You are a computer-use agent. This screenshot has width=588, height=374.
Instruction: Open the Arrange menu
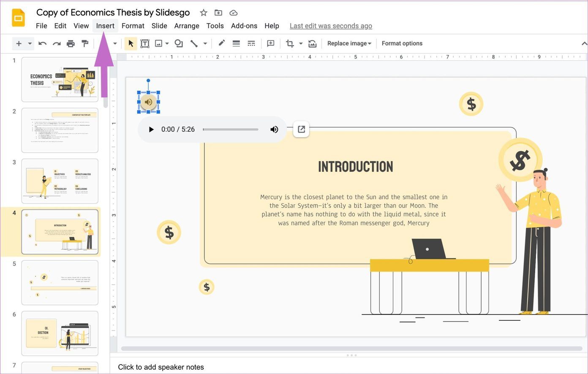187,26
